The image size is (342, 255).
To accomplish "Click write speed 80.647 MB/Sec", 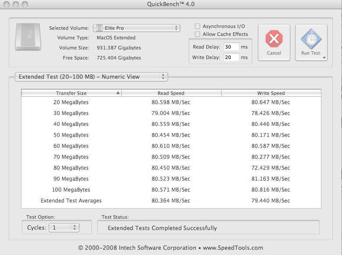I will pos(271,102).
